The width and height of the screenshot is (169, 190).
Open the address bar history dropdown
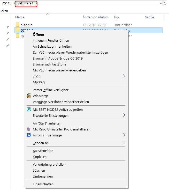(161, 3)
